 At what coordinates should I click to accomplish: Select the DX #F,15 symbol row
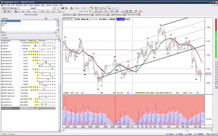point(28,43)
